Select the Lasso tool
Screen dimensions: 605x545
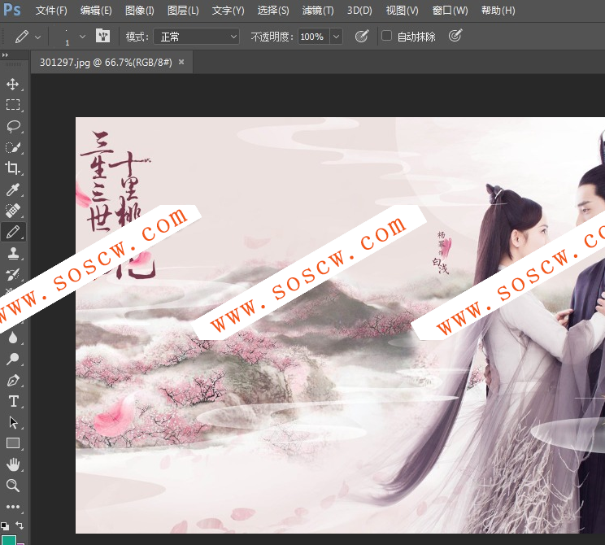(13, 126)
